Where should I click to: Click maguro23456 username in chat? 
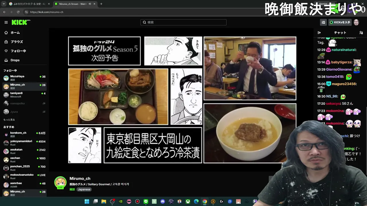click(x=343, y=84)
